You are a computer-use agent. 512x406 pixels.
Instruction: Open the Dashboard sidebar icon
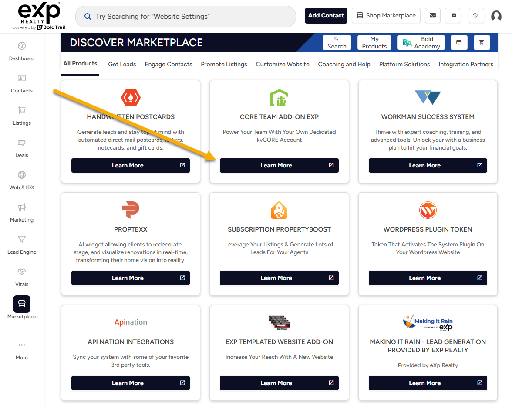[22, 46]
